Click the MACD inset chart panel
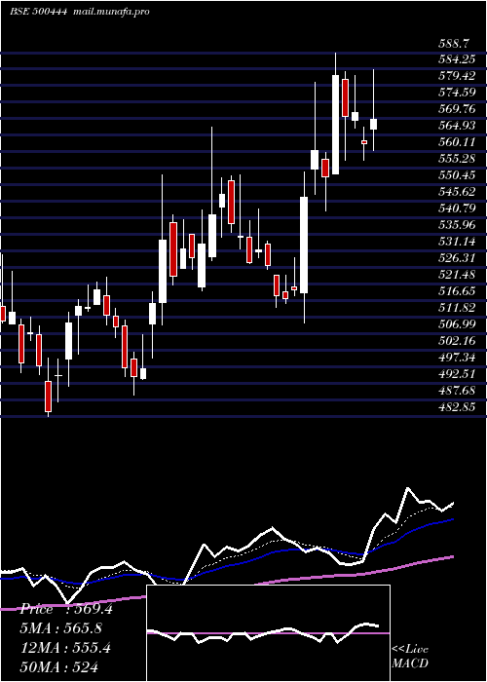This screenshot has height=682, width=487. [268, 633]
